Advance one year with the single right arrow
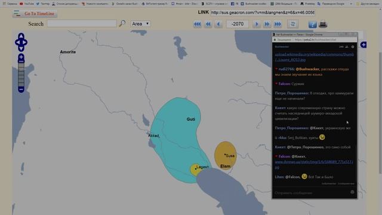 [x=256, y=24]
